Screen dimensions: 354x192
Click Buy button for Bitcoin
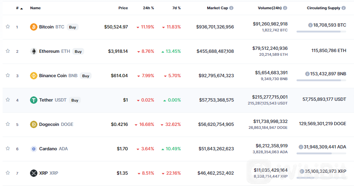point(73,27)
